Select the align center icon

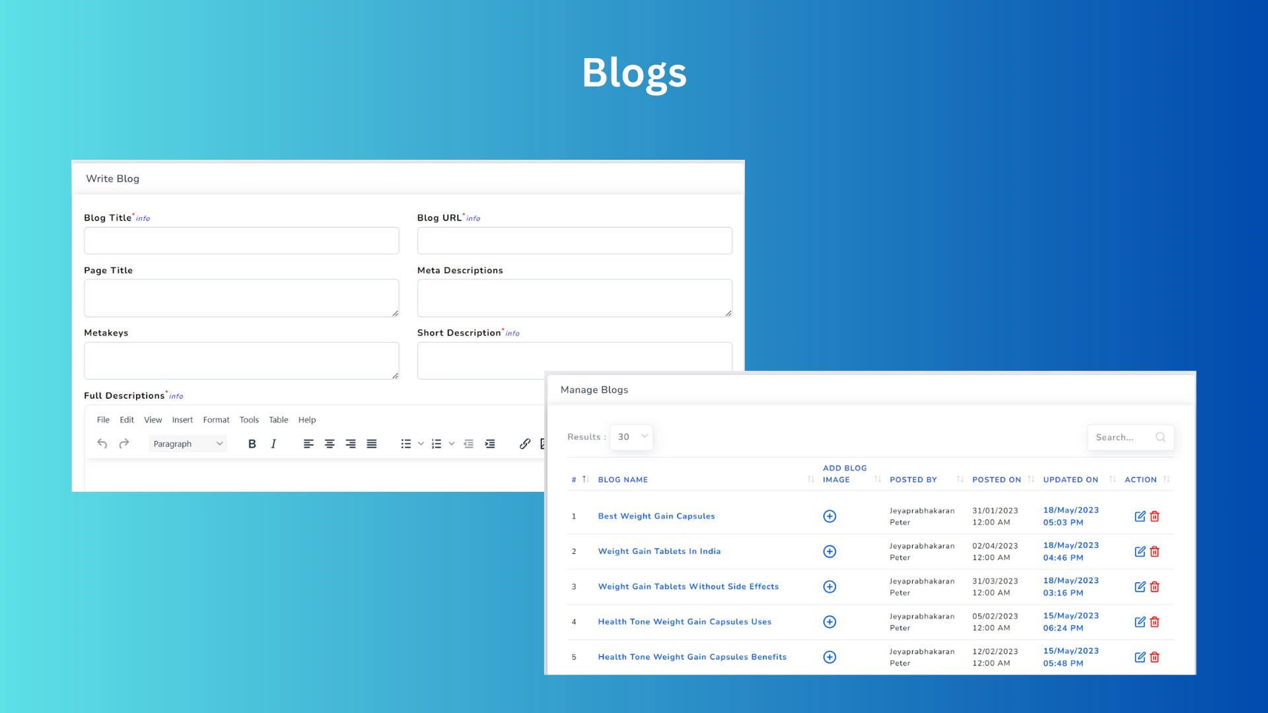(330, 444)
